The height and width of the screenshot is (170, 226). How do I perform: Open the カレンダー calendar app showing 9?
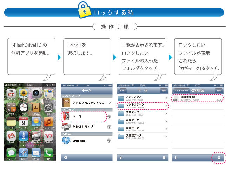click(24, 122)
